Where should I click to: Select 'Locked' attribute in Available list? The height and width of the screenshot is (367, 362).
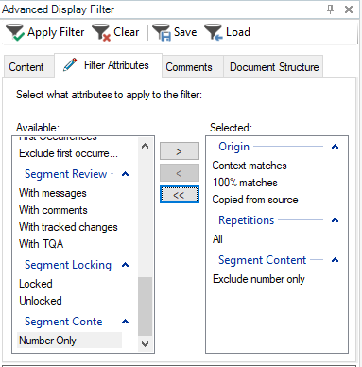click(36, 284)
